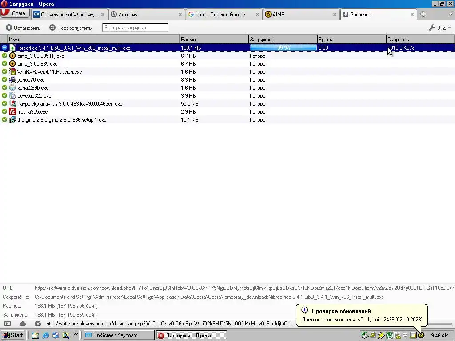The height and width of the screenshot is (341, 455).
Task: Sort by the Размер column header
Action: coord(214,40)
